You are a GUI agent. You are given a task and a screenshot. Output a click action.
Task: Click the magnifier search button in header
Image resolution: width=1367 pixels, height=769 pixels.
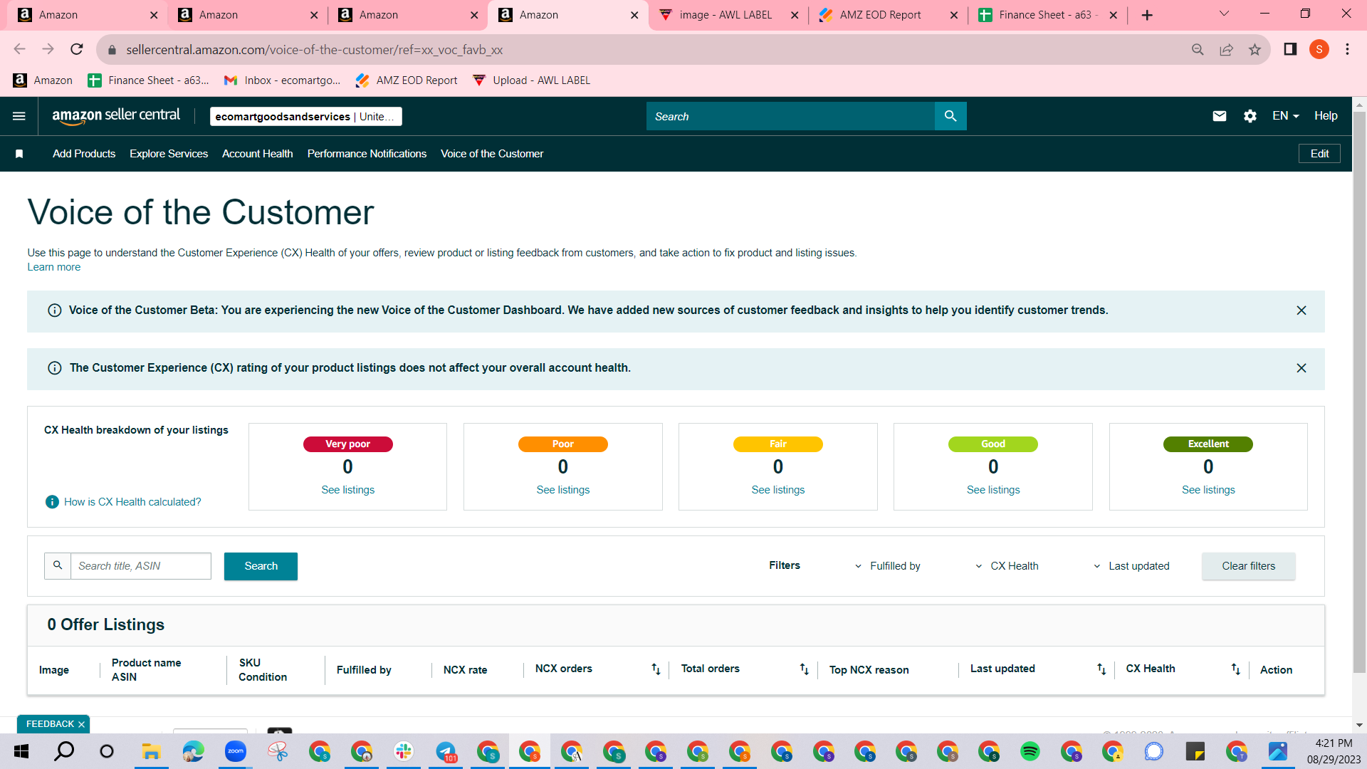pyautogui.click(x=950, y=116)
